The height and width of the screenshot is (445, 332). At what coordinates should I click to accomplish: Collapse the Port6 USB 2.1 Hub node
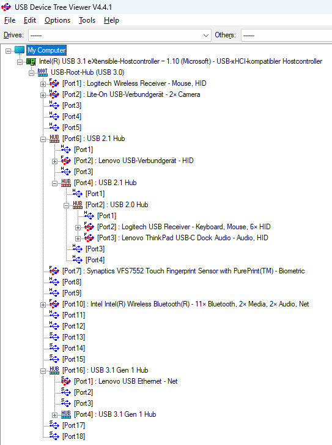pyautogui.click(x=43, y=139)
